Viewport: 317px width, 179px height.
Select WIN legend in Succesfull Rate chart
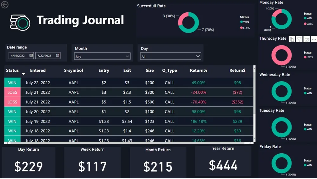(x=245, y=22)
